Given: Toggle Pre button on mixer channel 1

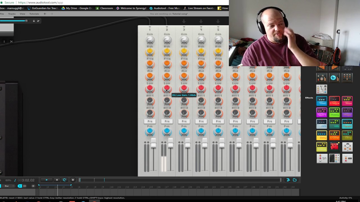Looking at the screenshot, I should pos(150,121).
